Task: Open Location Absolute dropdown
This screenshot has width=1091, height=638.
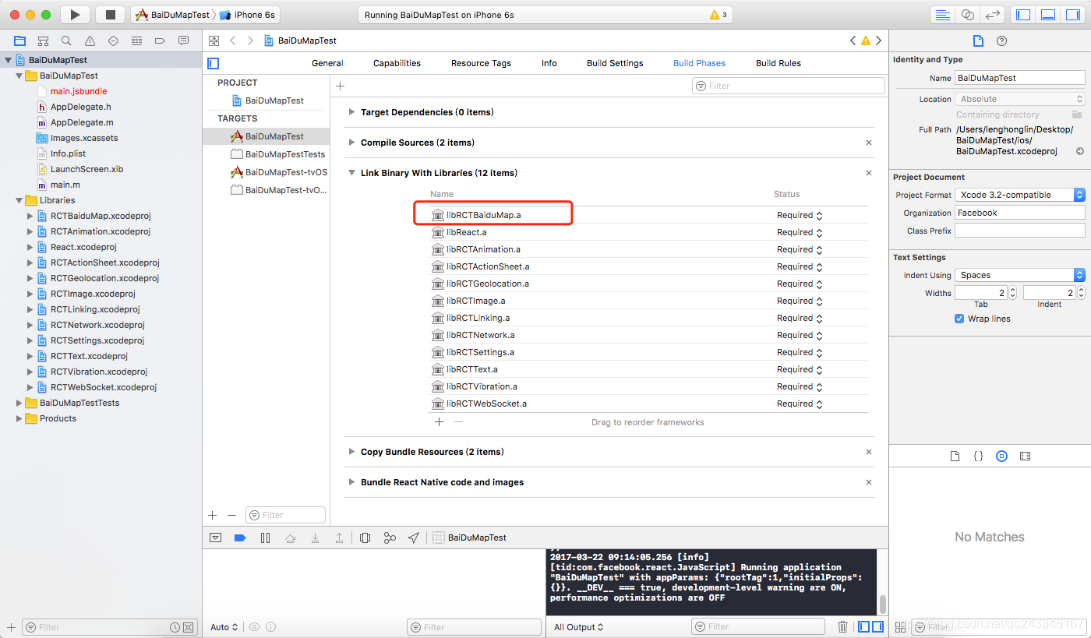Action: [1019, 99]
